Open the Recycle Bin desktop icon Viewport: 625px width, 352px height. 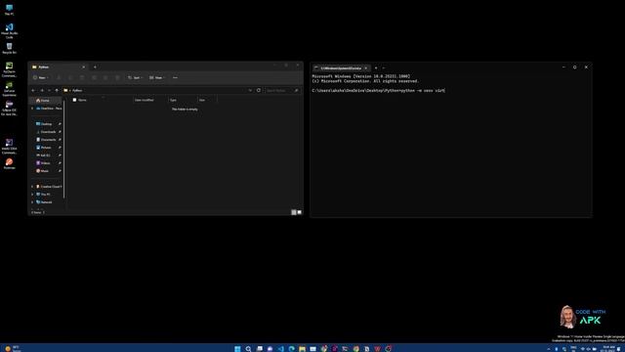click(9, 49)
